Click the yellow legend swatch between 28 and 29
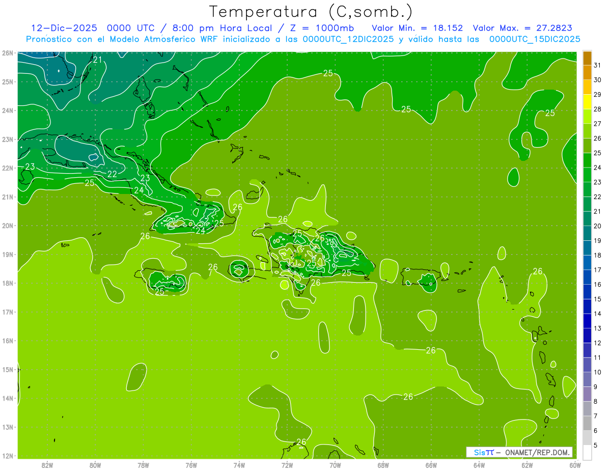 [x=587, y=102]
